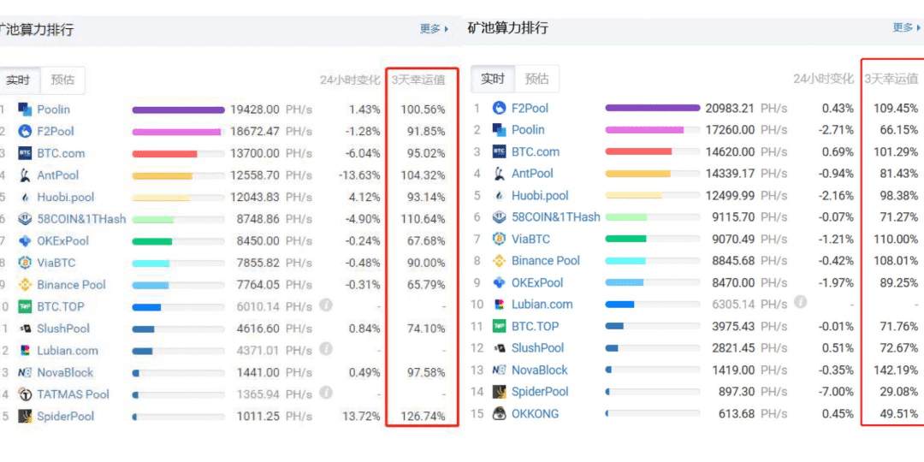Screen dimensions: 924x462
Task: Click the ViaBTC logo icon in right panel
Action: tap(499, 240)
